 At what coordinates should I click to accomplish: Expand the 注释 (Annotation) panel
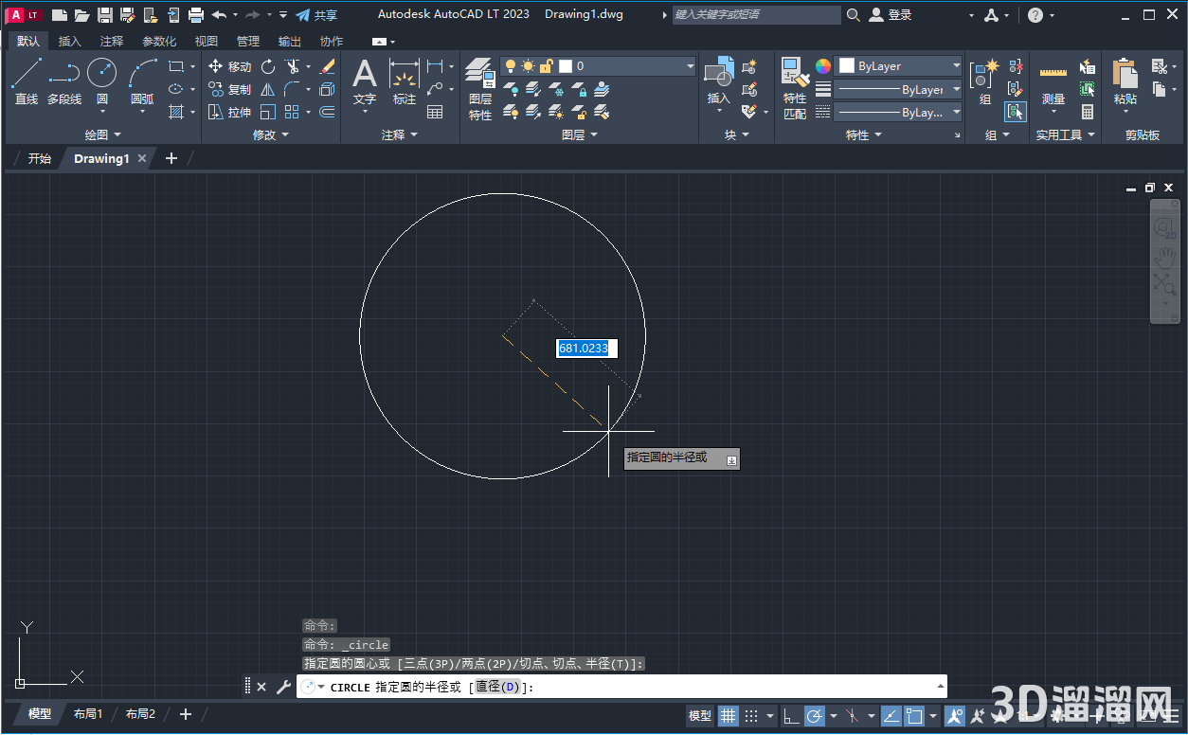click(400, 135)
